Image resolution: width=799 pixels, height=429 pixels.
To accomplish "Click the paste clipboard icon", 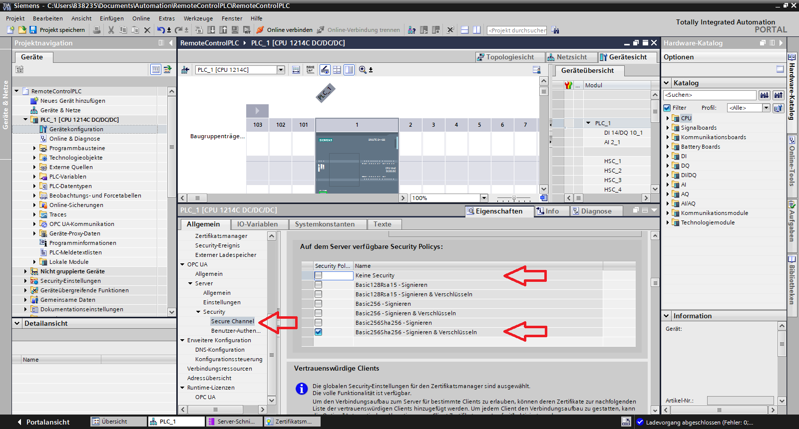I will pos(135,30).
